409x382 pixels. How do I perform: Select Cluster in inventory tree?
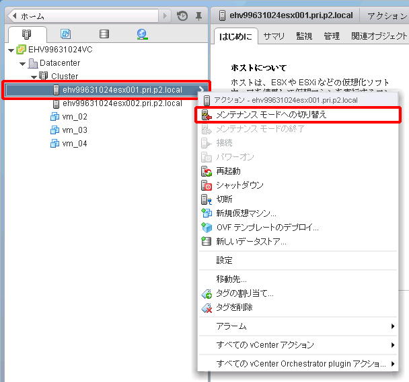(65, 77)
